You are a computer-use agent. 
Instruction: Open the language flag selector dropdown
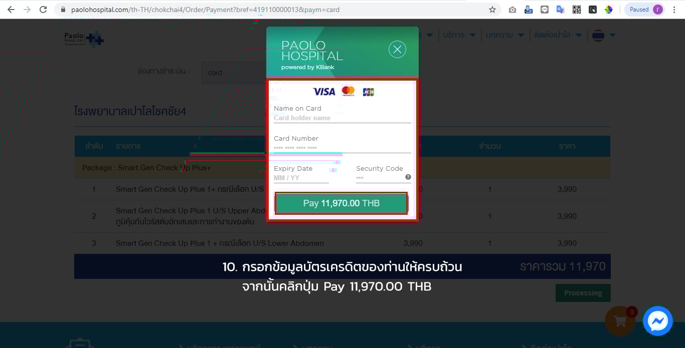tap(603, 36)
